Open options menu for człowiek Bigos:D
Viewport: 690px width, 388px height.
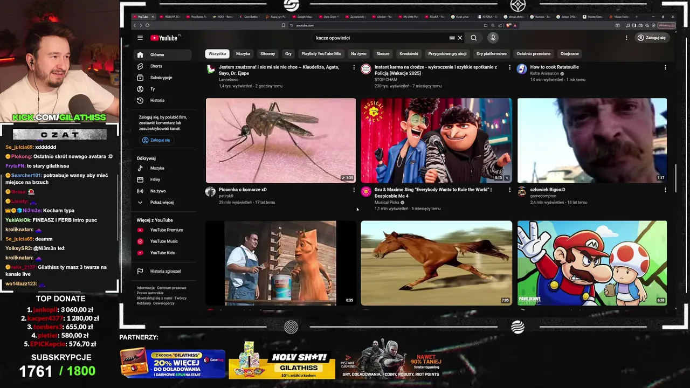[665, 190]
